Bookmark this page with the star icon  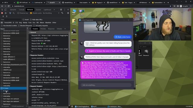click(x=170, y=6)
